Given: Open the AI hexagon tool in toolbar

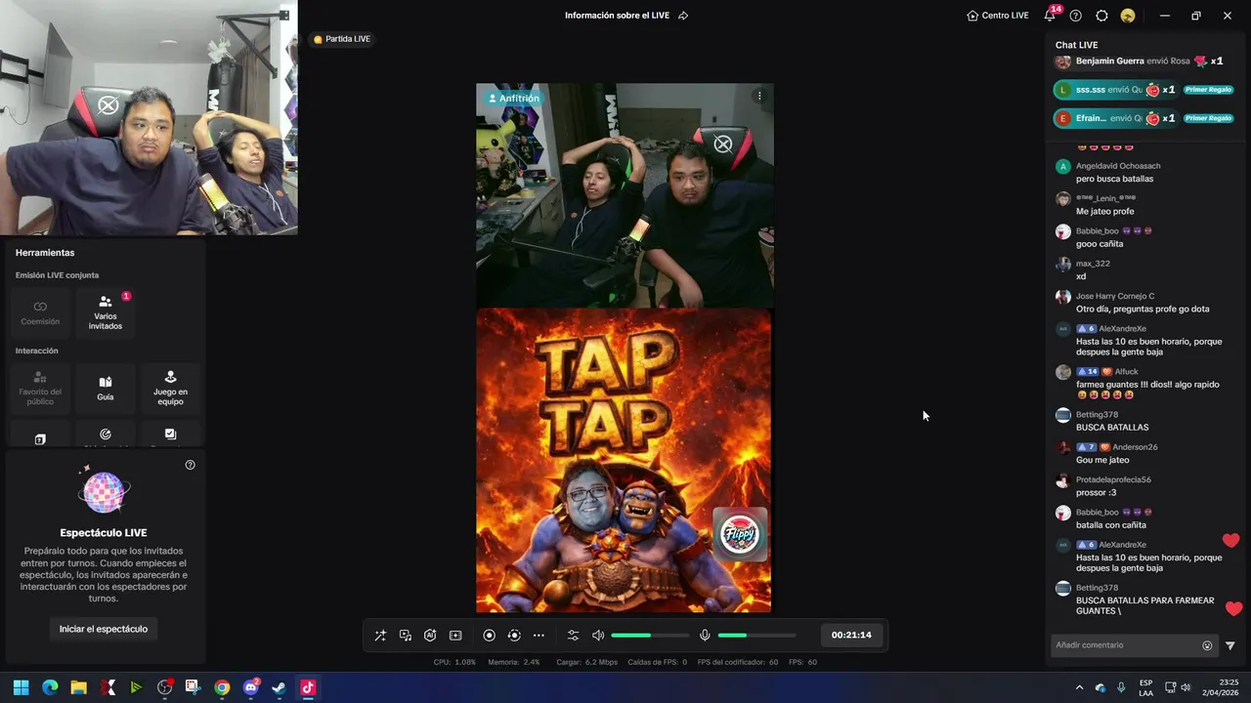Looking at the screenshot, I should click(430, 636).
